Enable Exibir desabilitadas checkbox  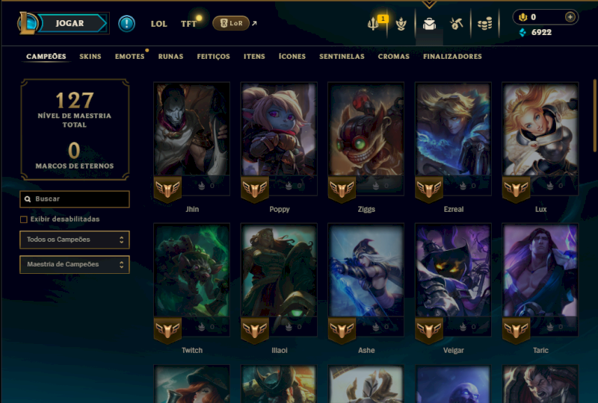point(24,219)
